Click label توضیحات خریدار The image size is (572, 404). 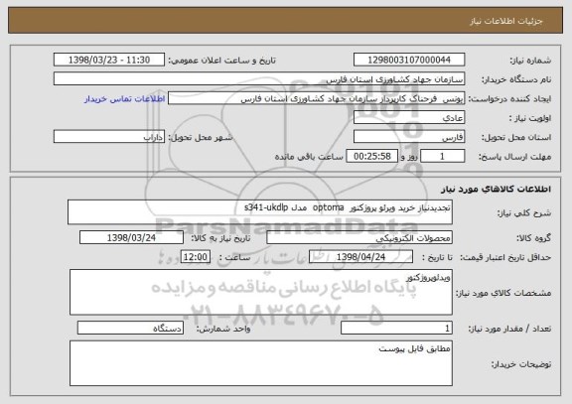(x=521, y=364)
